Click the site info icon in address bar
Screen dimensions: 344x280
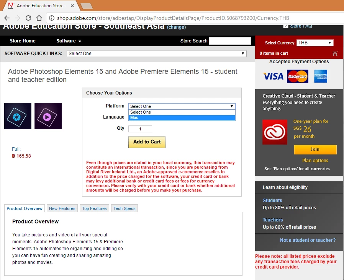tap(52, 18)
